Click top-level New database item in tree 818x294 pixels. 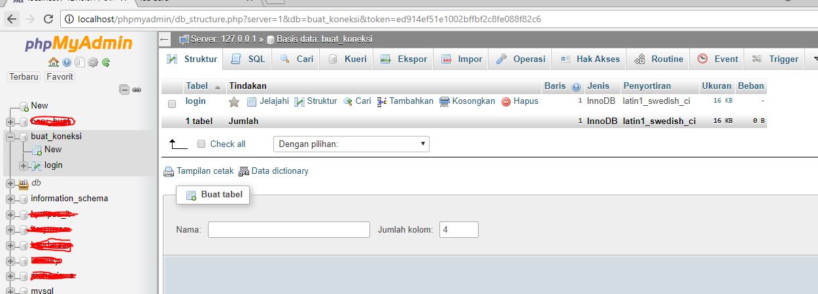click(39, 106)
